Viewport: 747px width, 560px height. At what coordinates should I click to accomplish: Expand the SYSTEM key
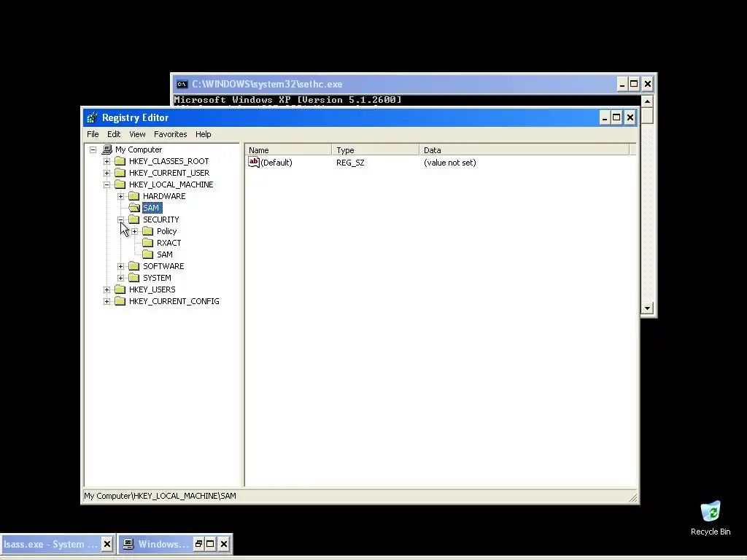(120, 278)
